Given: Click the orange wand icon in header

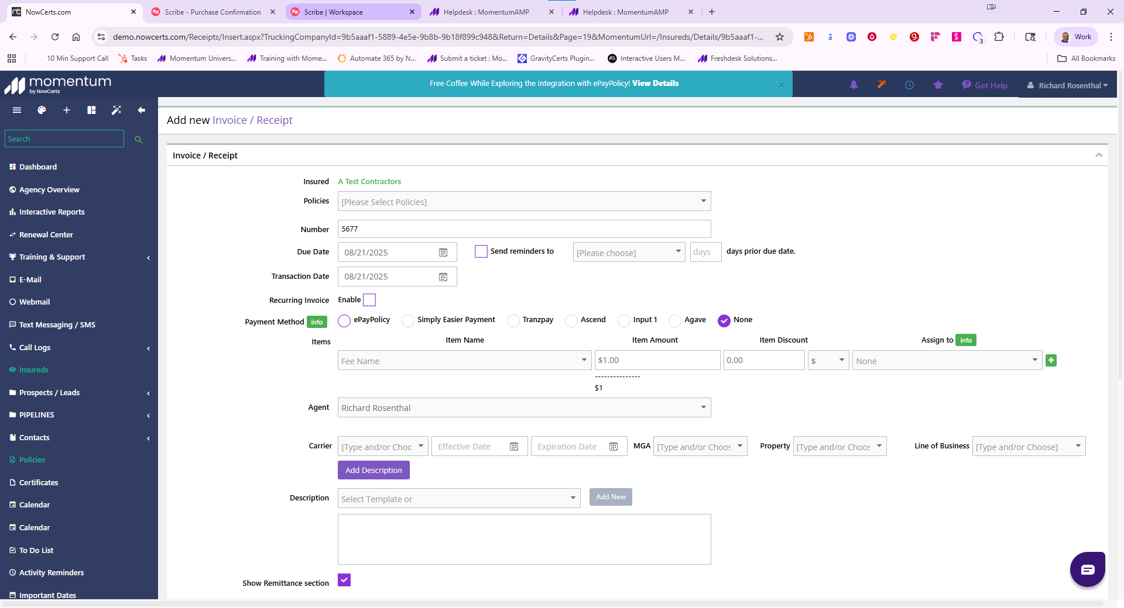Looking at the screenshot, I should [882, 85].
